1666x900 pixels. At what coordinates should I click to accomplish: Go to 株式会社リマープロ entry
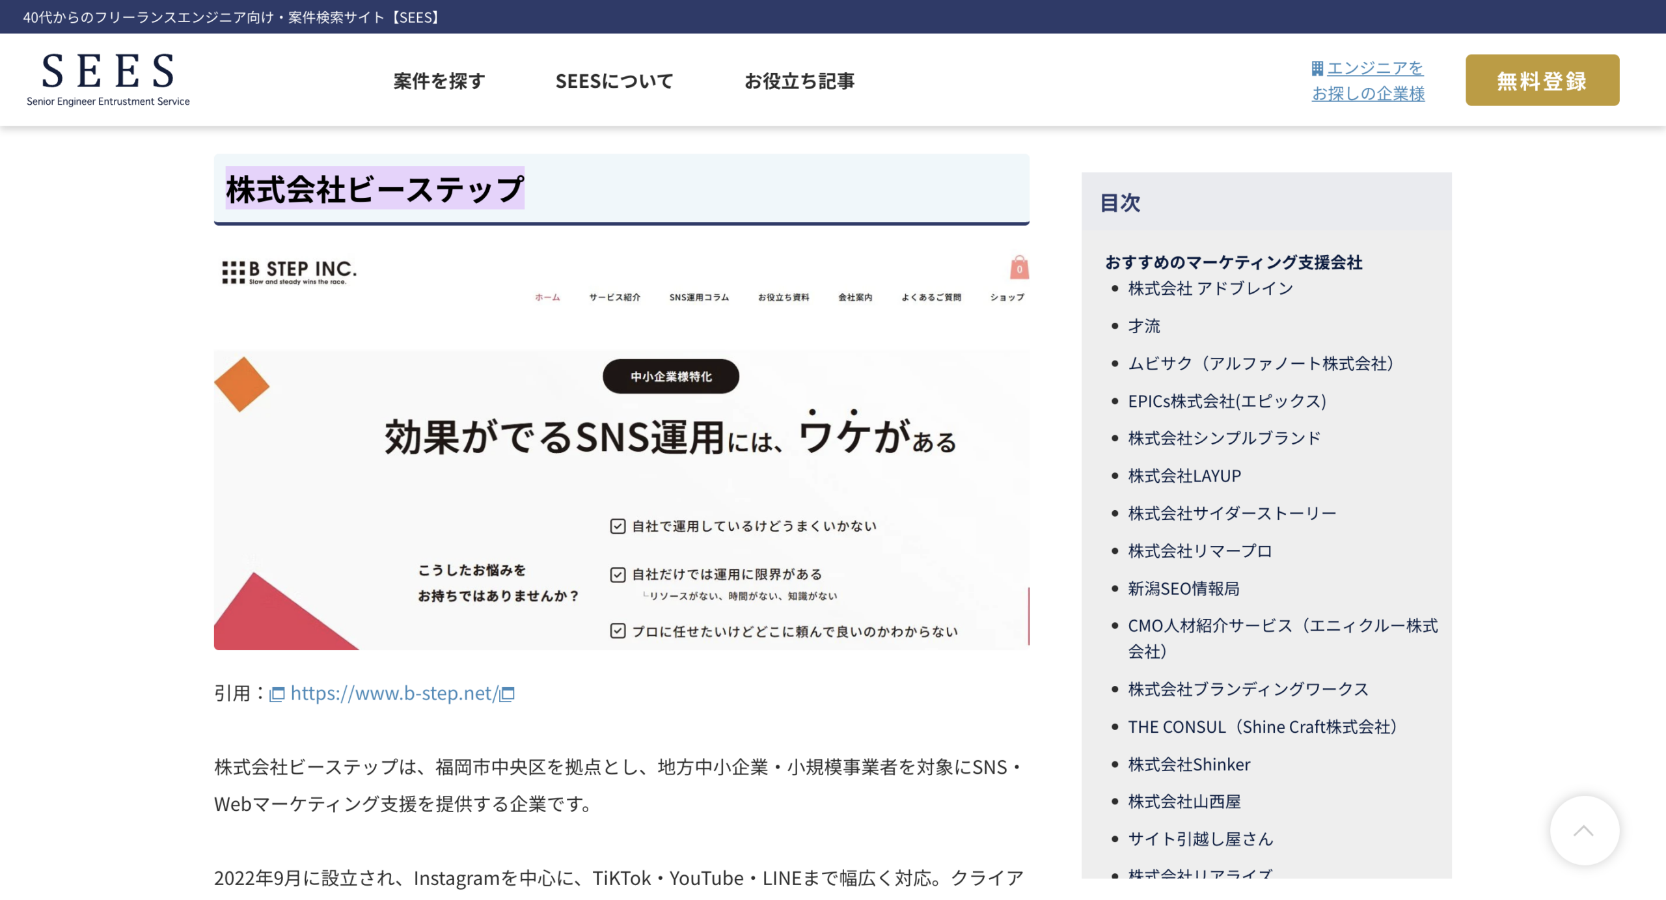(1200, 551)
